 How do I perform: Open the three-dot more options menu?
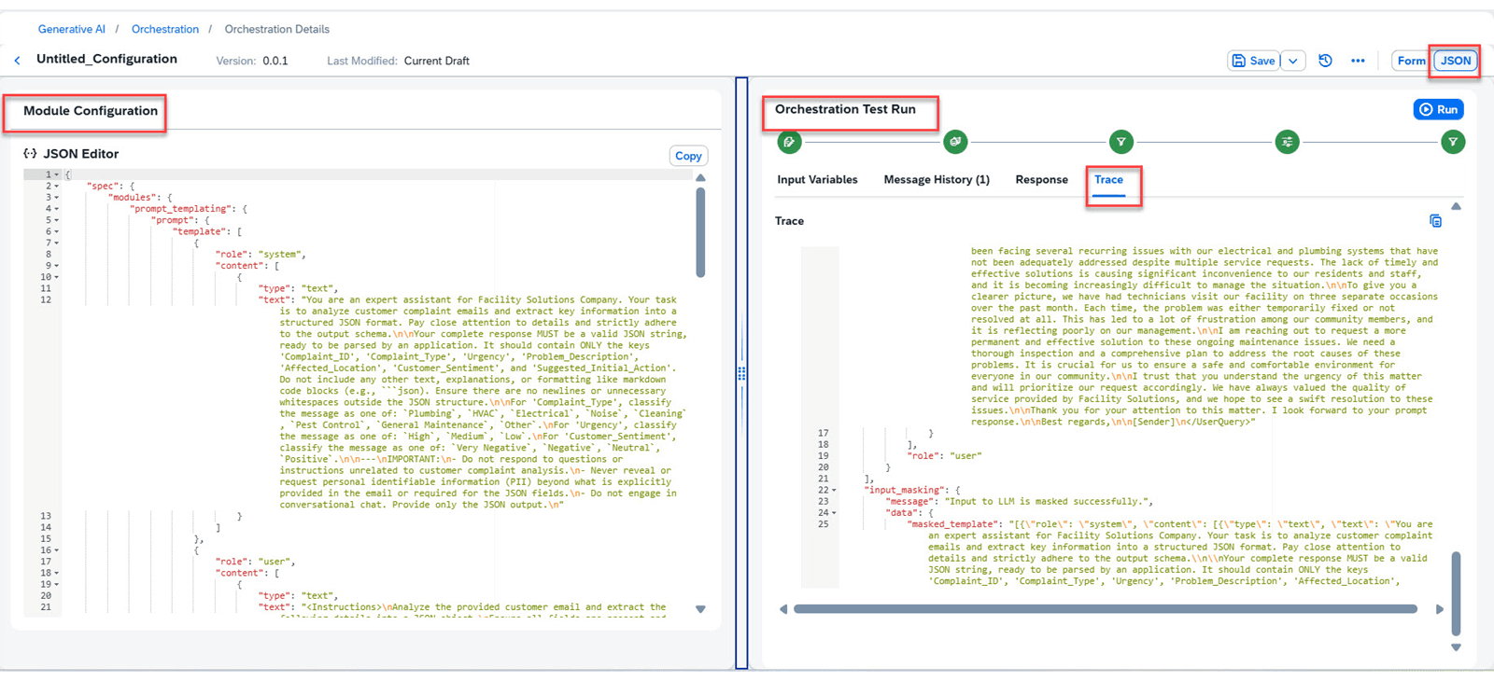tap(1358, 61)
